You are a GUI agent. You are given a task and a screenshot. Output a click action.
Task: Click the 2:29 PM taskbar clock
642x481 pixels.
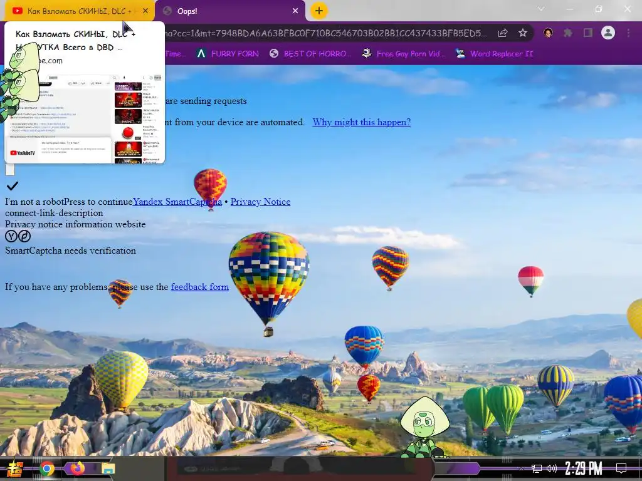(584, 468)
